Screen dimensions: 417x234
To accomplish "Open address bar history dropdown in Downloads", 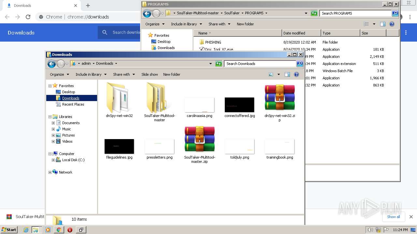I will [x=210, y=64].
